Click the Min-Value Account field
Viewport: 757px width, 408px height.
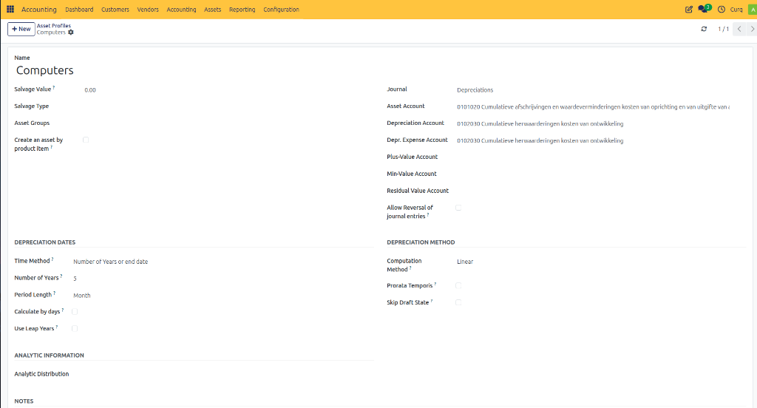(x=600, y=174)
